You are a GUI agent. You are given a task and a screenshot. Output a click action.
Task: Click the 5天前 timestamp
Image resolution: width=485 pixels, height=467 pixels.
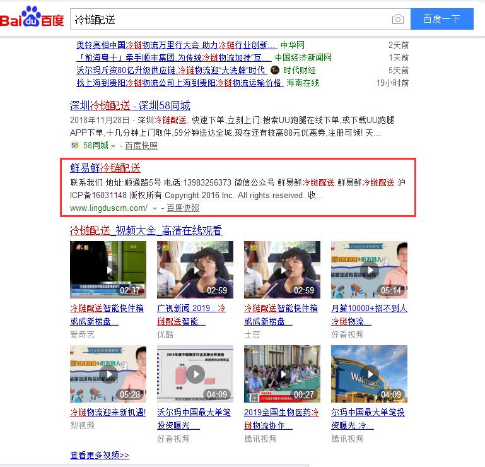click(399, 70)
